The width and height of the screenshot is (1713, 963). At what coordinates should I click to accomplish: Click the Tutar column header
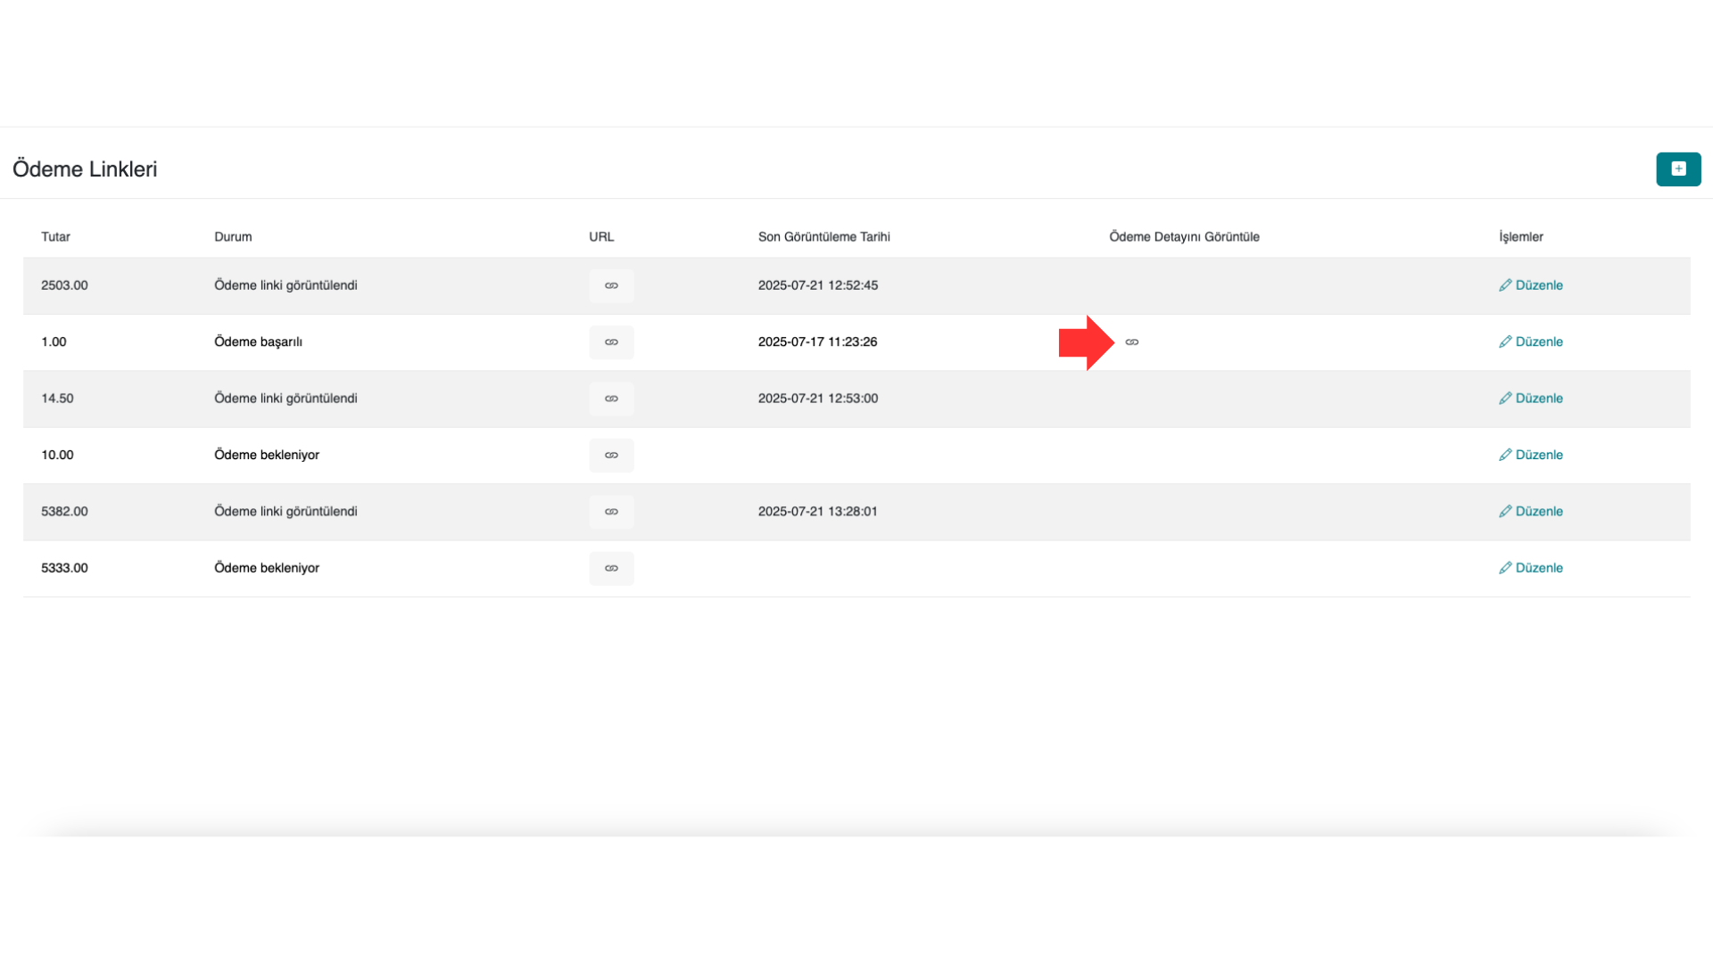coord(55,237)
